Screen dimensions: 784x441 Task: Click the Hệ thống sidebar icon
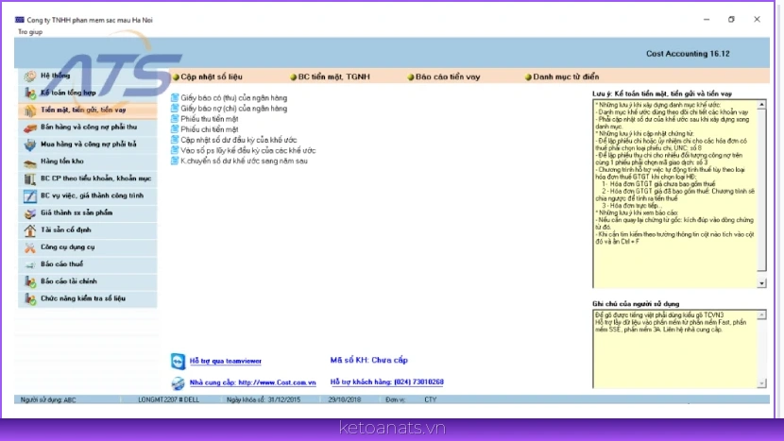pos(30,76)
